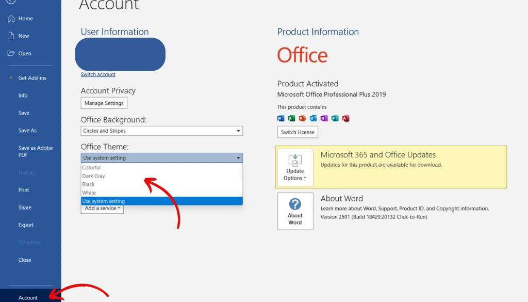Open Get Add-ins in sidebar
528x302 pixels.
point(32,78)
